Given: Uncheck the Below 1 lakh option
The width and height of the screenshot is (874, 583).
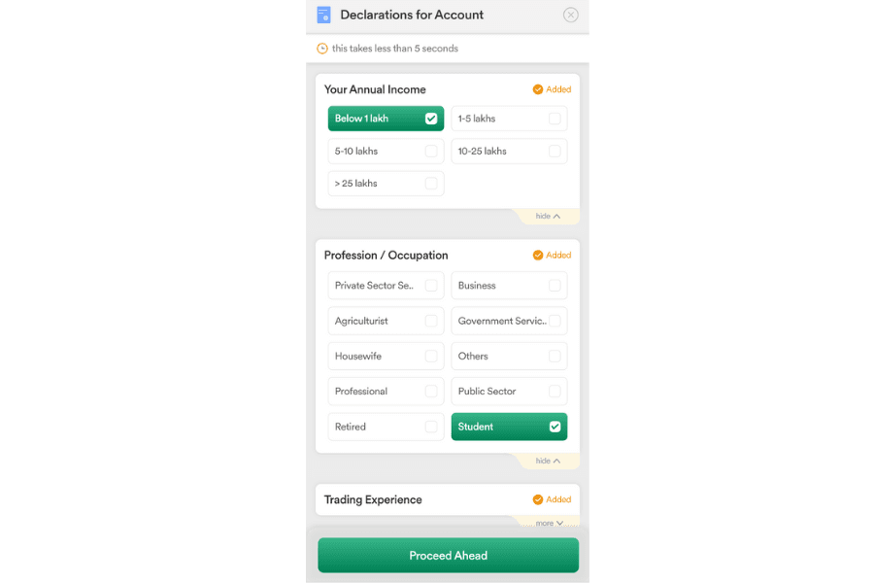Looking at the screenshot, I should pos(386,119).
